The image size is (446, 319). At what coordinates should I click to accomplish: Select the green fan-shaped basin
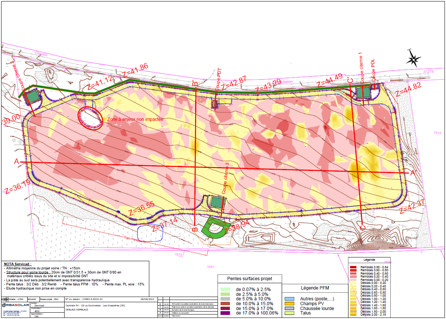215,228
